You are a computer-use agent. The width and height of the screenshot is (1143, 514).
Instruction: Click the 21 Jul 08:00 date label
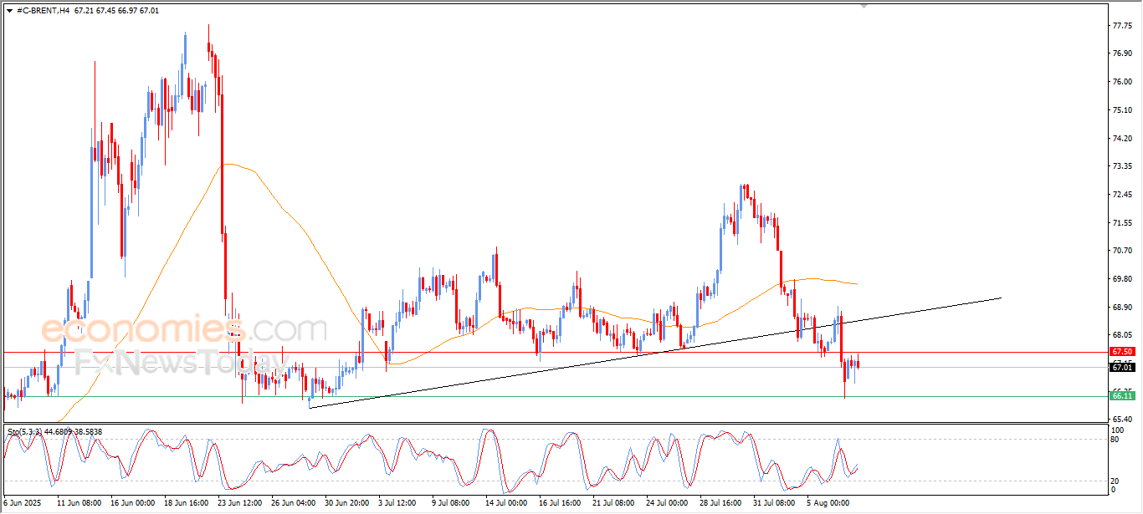[x=614, y=503]
